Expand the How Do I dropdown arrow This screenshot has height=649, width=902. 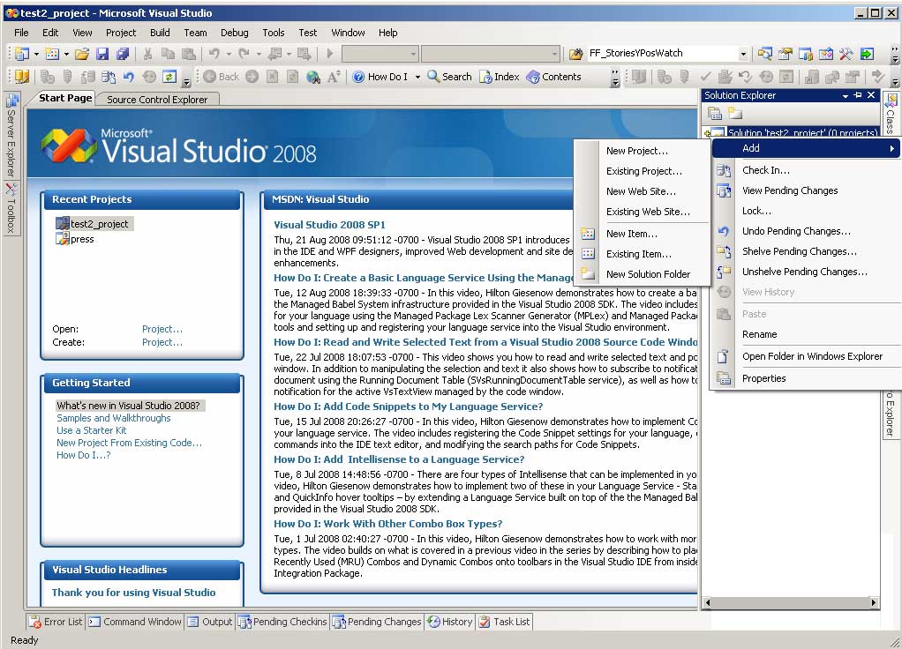point(417,77)
